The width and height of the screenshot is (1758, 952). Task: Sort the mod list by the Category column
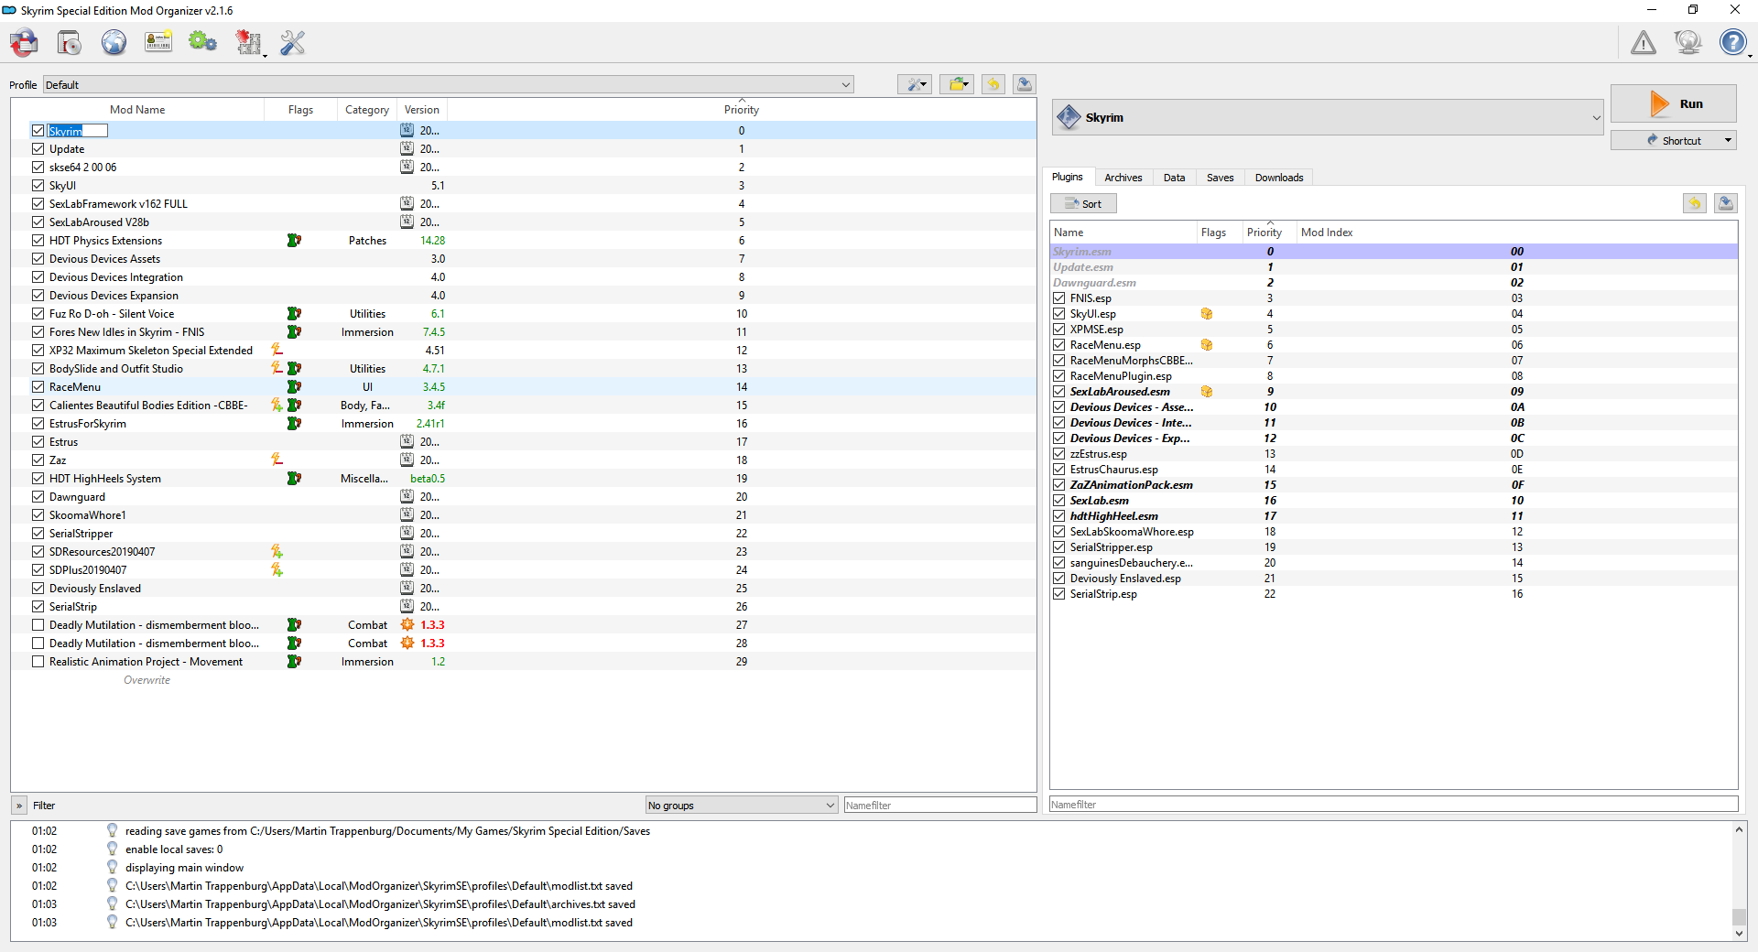[x=367, y=110]
